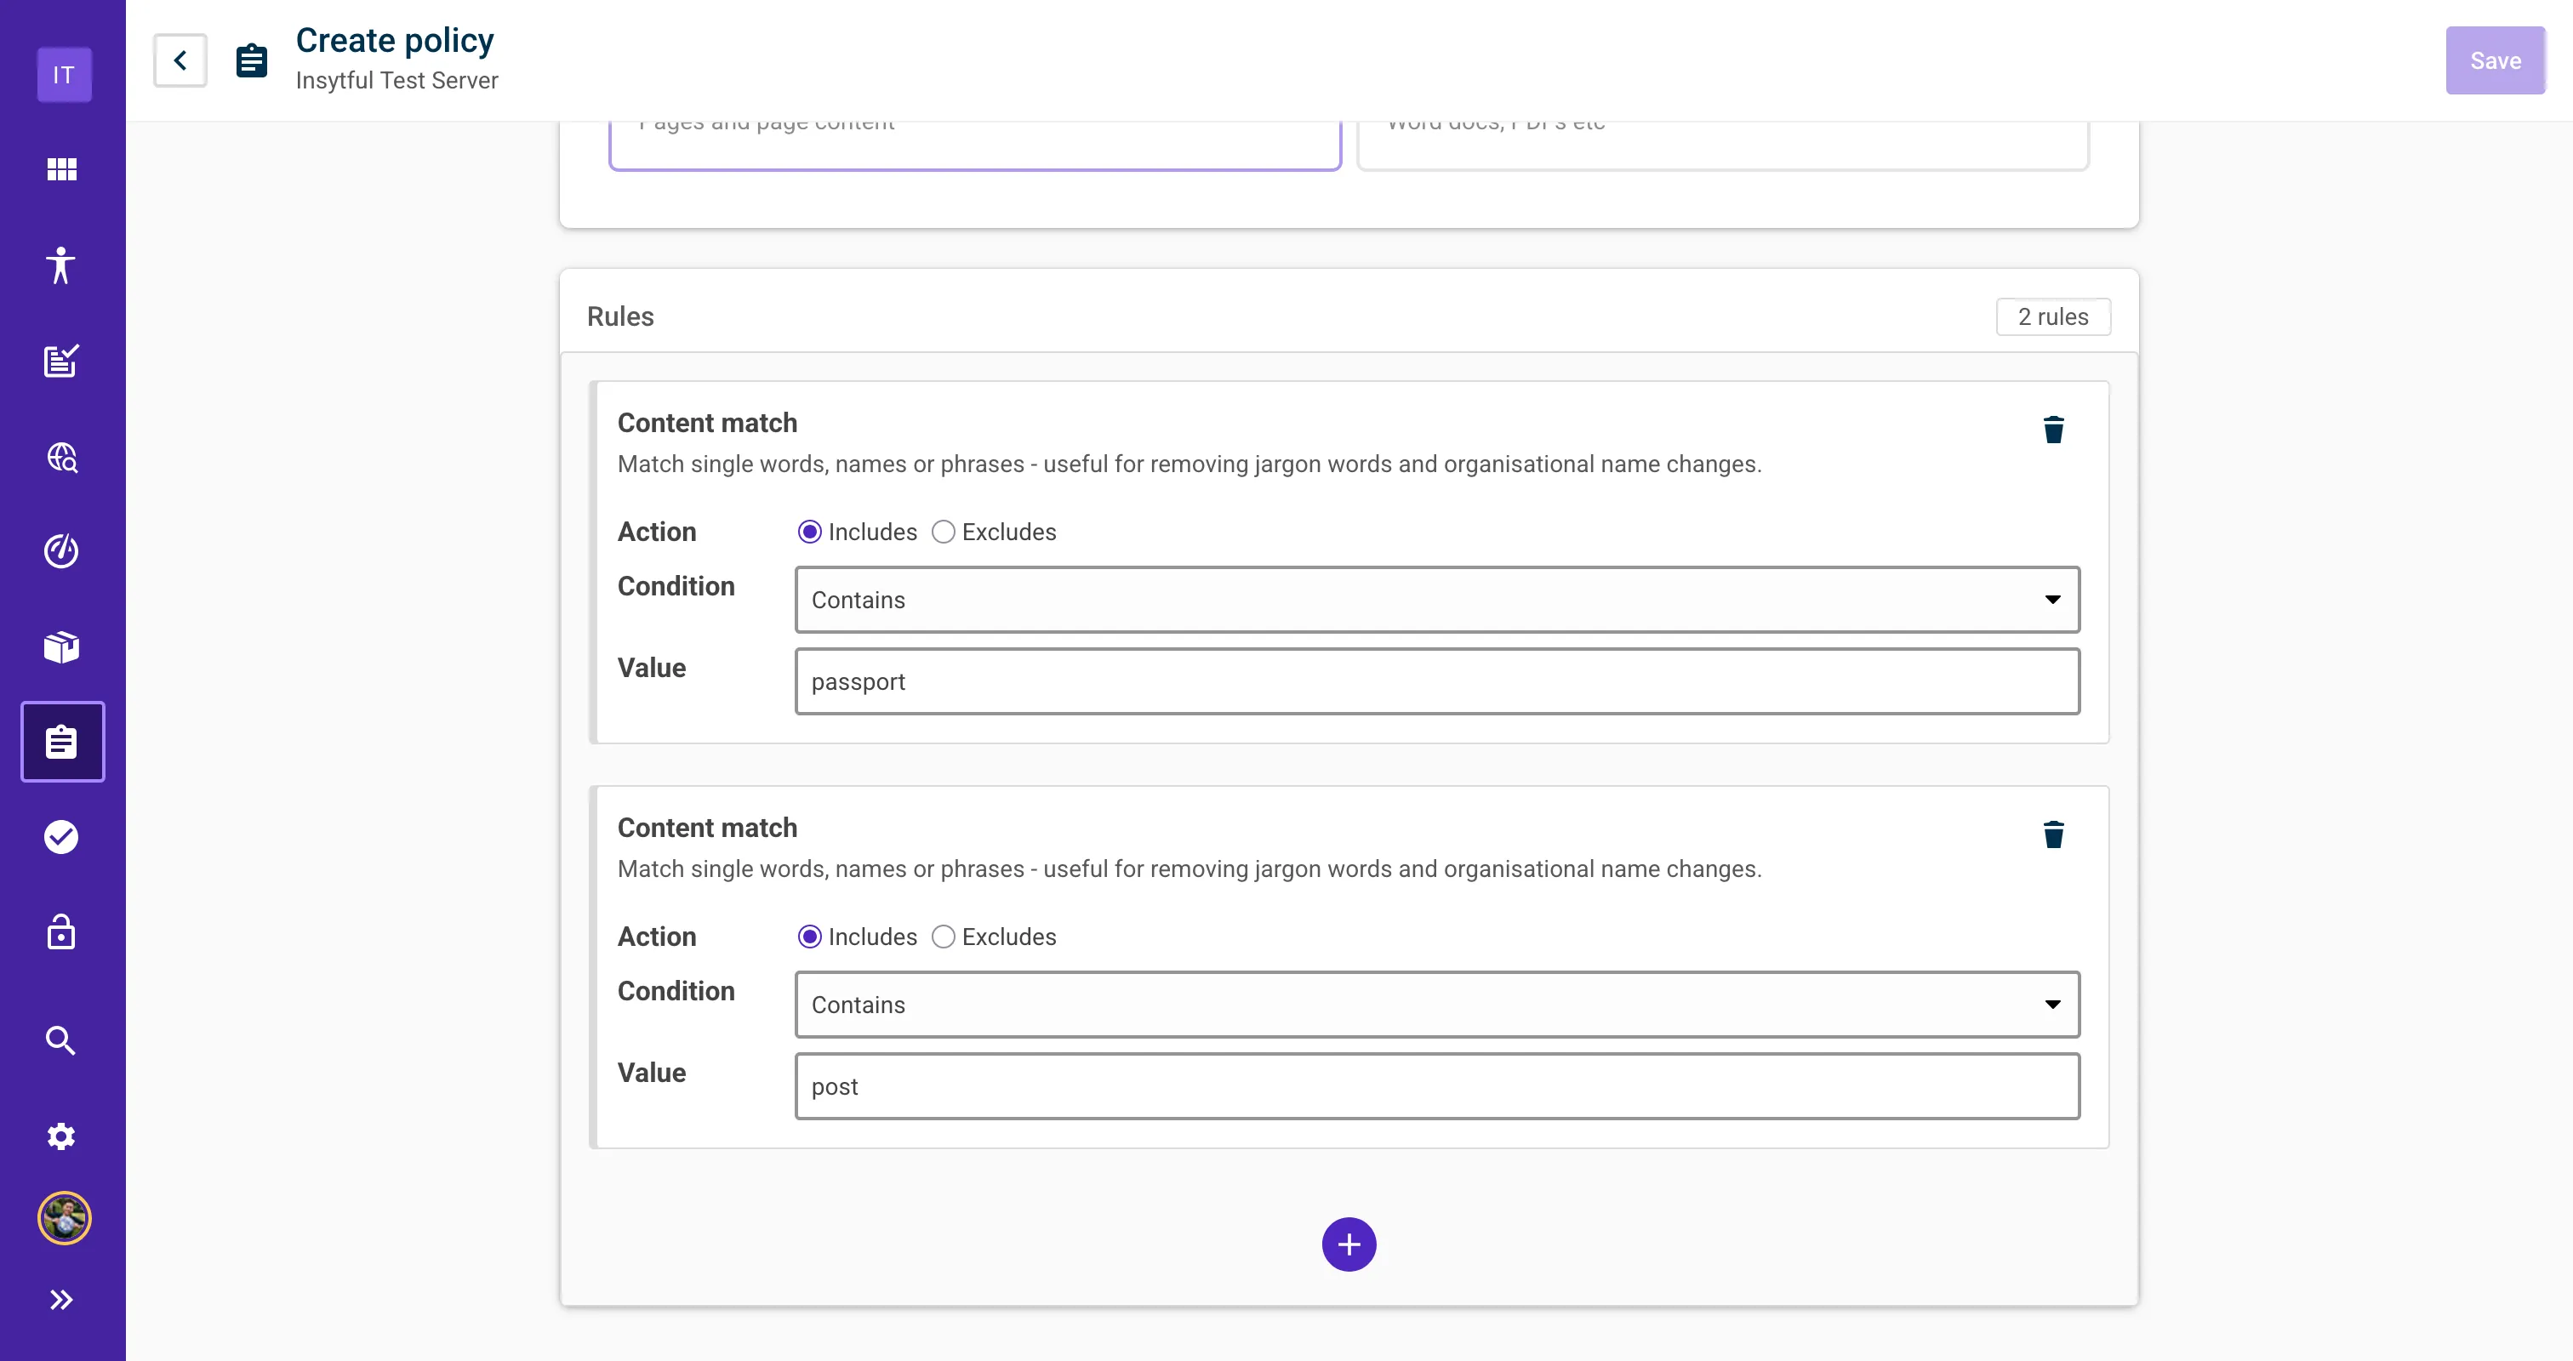
Task: Expand the sidebar with the chevrons
Action: coord(62,1299)
